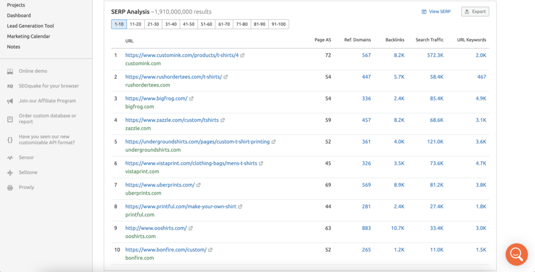
Task: Open Projects in sidebar
Action: point(16,5)
